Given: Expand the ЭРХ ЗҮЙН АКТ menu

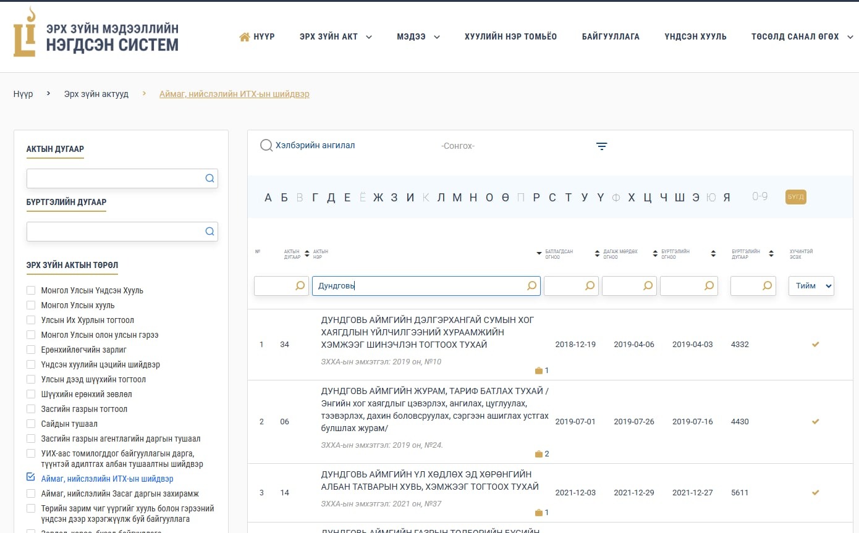Looking at the screenshot, I should 336,37.
